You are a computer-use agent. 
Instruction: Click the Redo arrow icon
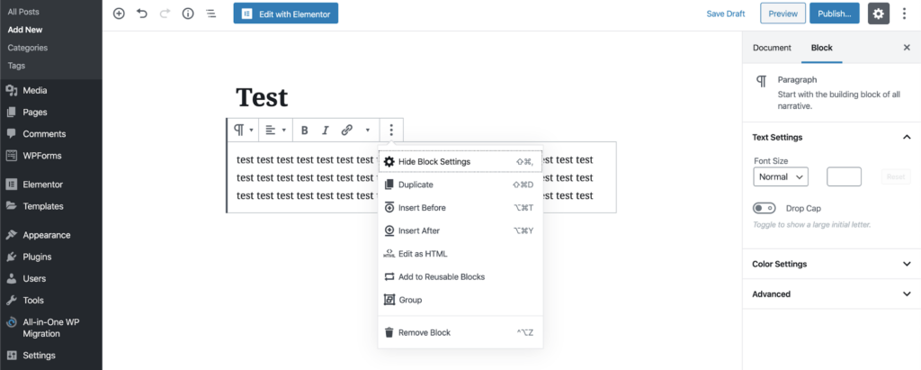pyautogui.click(x=165, y=14)
